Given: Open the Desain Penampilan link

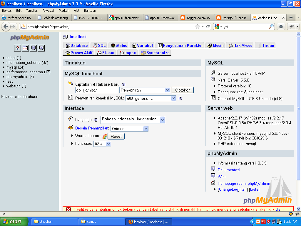Looking at the screenshot, I should point(92,128).
